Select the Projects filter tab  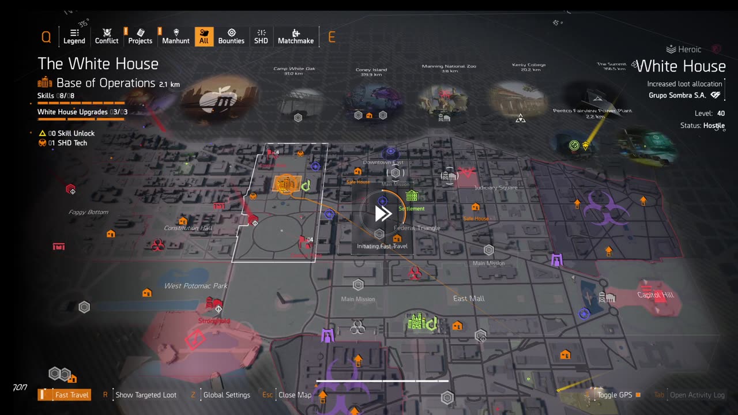pyautogui.click(x=140, y=36)
